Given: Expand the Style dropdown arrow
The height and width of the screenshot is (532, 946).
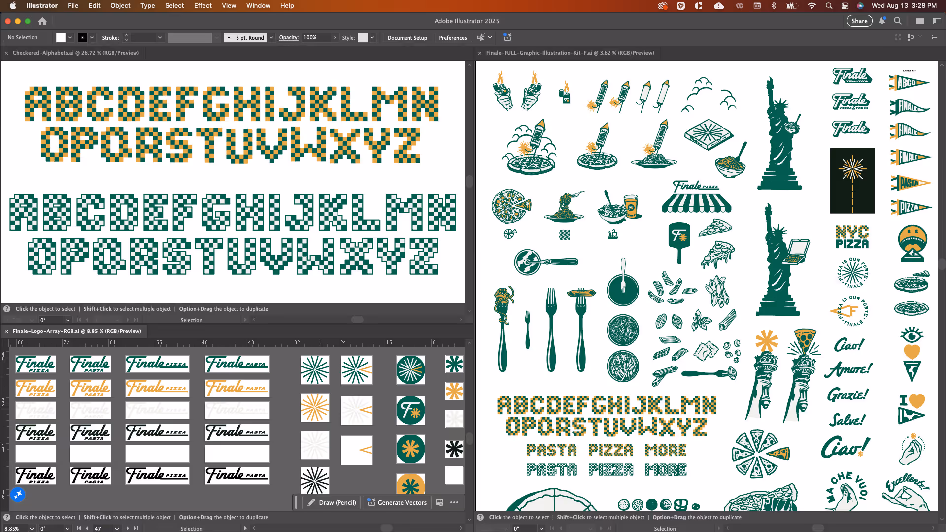Looking at the screenshot, I should pyautogui.click(x=372, y=38).
